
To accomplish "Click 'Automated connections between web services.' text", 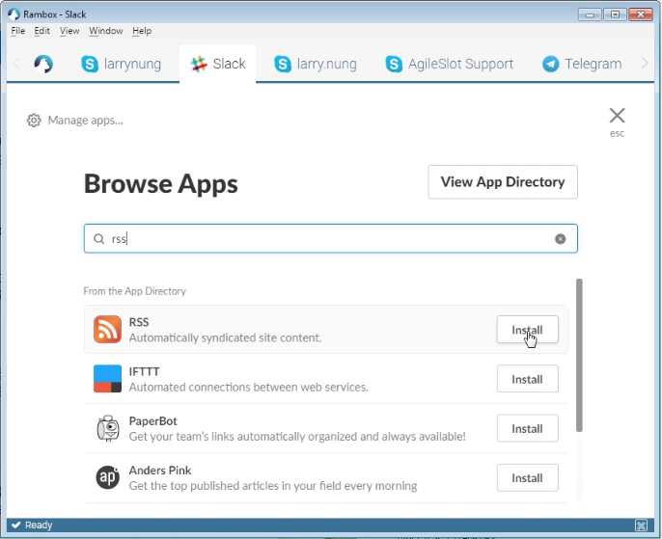I will click(x=248, y=388).
